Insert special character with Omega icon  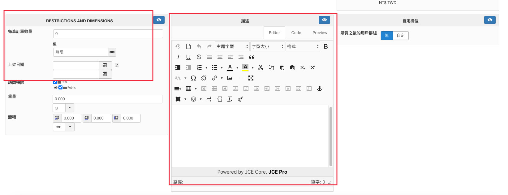(193, 78)
